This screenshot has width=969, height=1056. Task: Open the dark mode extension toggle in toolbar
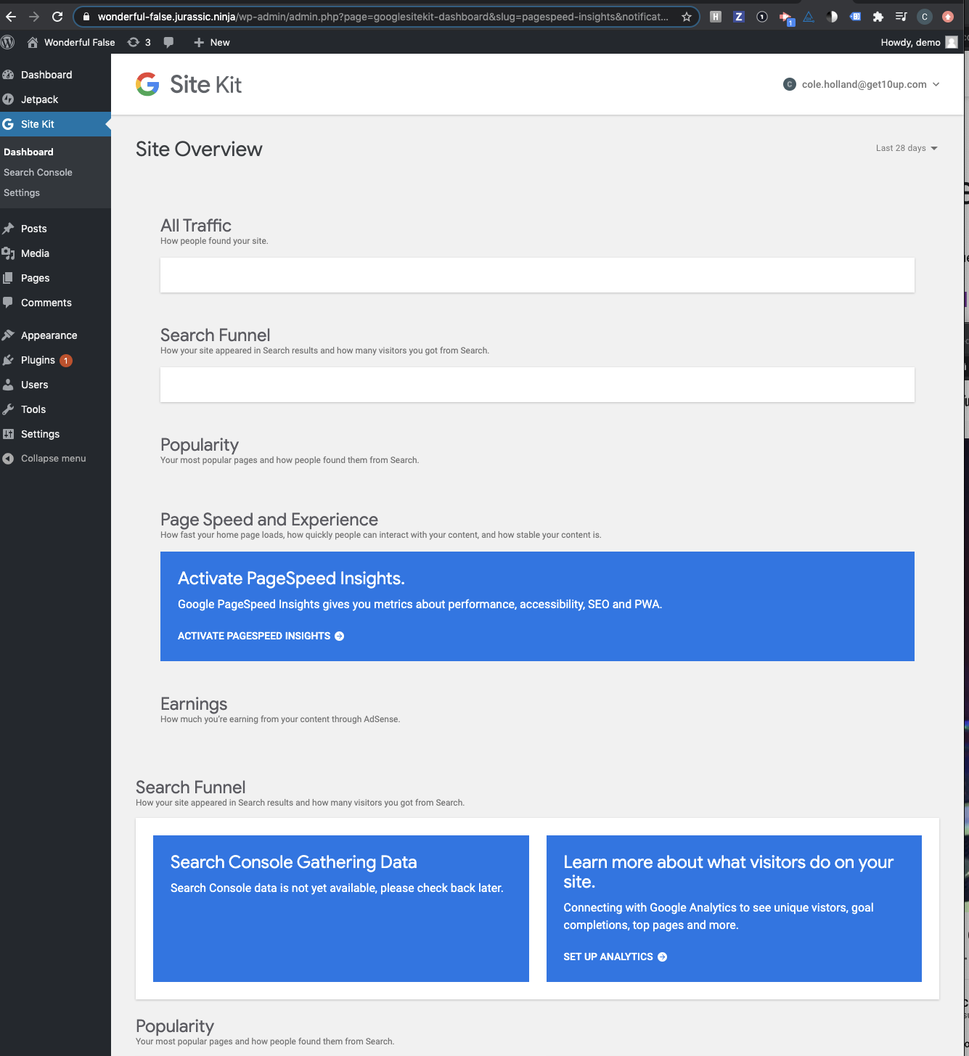tap(832, 16)
